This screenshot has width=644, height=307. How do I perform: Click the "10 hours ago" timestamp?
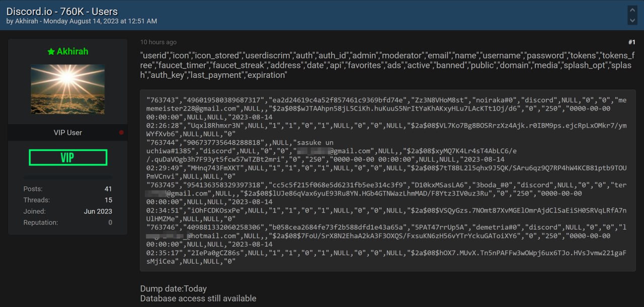158,42
